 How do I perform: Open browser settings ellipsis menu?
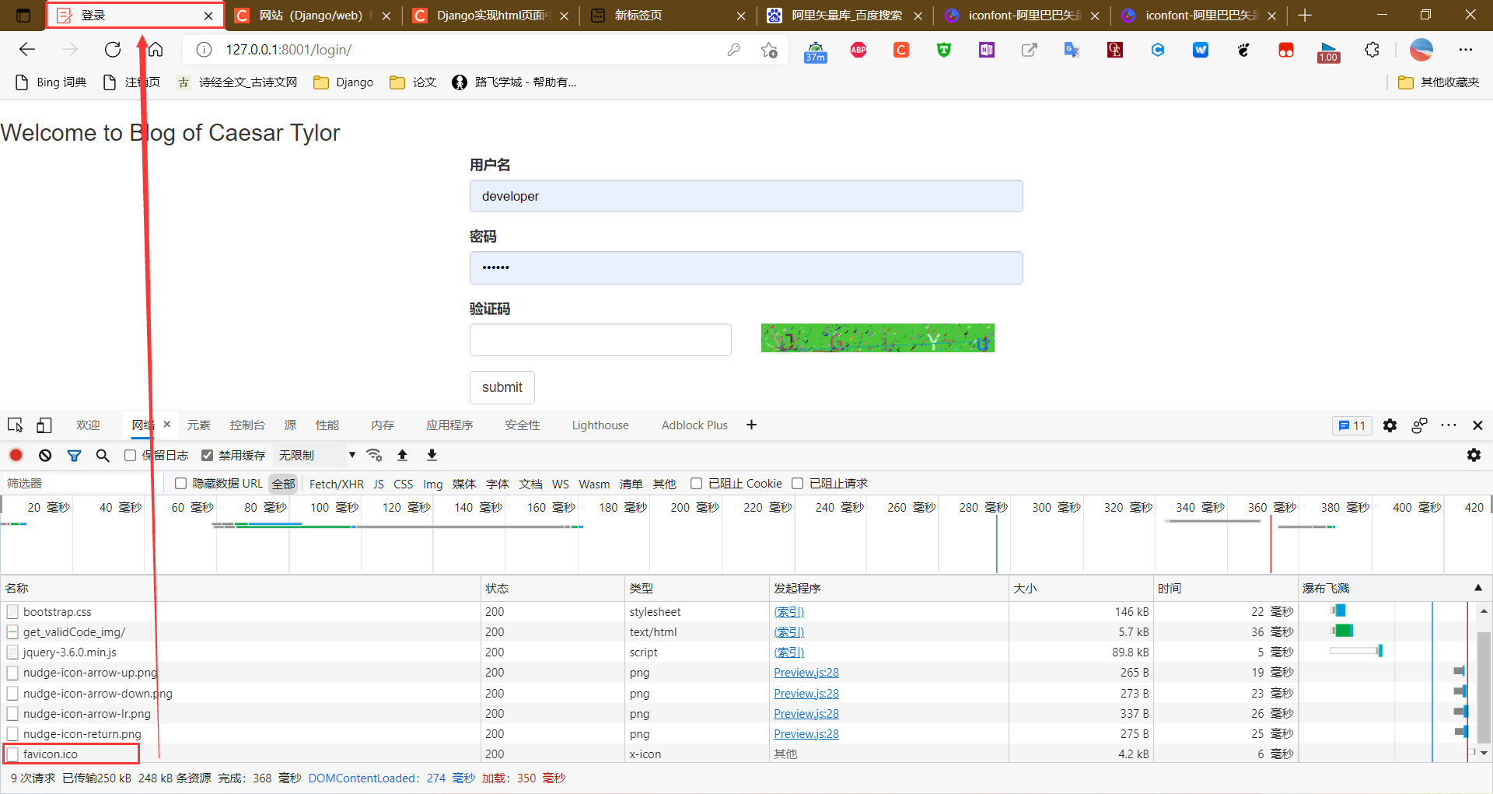[1466, 50]
